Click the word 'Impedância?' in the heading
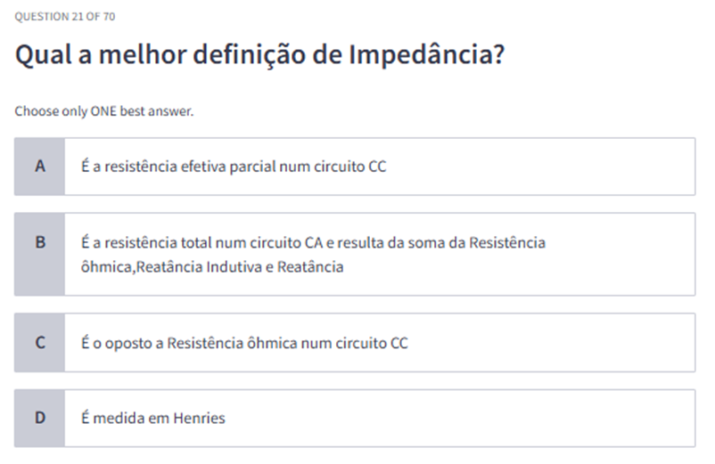This screenshot has width=715, height=464. [427, 55]
